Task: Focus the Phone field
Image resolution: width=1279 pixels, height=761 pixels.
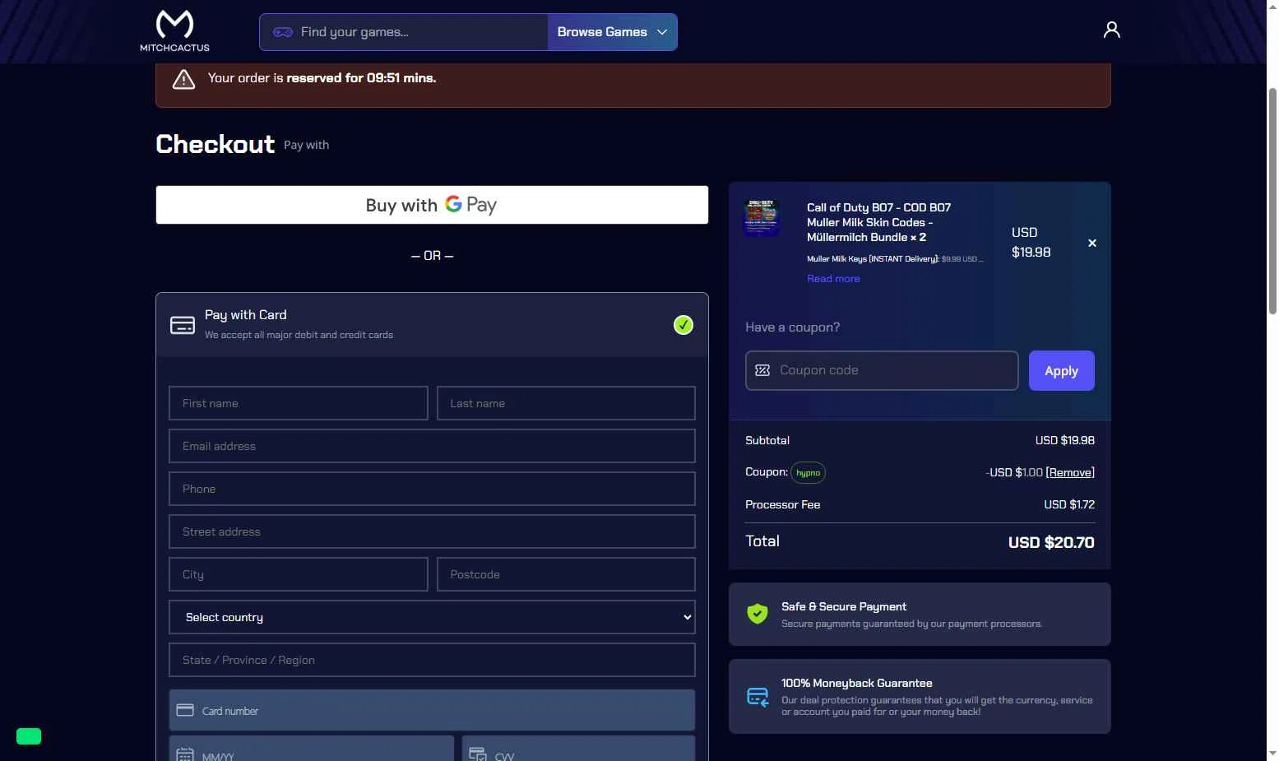Action: (432, 489)
